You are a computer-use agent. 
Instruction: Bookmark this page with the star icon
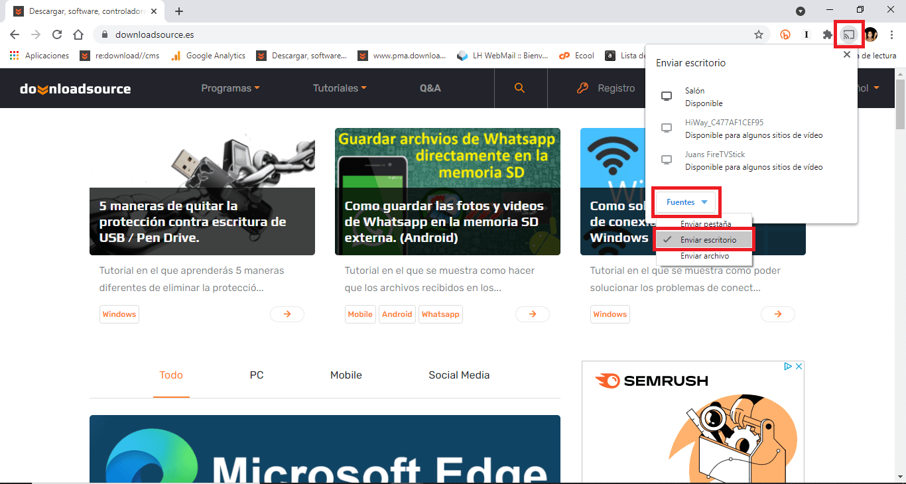pos(759,34)
